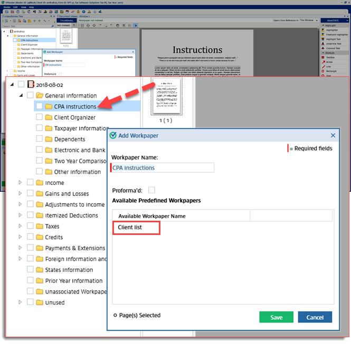
Task: Select the Highlighter annotation tool
Action: (333, 30)
